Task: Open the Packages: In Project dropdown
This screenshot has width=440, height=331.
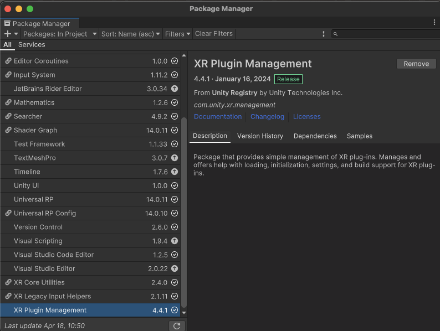Action: (x=60, y=34)
